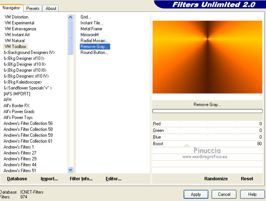Image resolution: width=266 pixels, height=201 pixels.
Task: Select the VM Toolbox category
Action: (16, 47)
